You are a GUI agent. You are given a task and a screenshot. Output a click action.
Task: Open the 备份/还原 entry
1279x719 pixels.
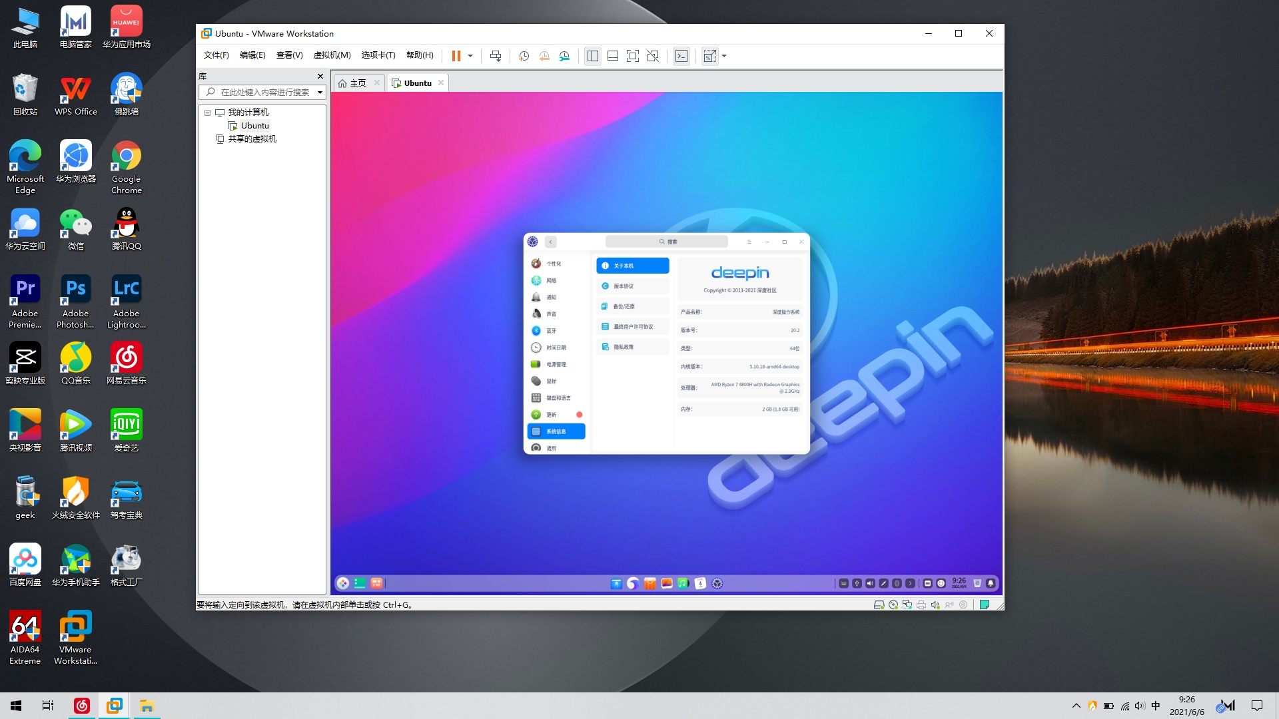coord(632,306)
